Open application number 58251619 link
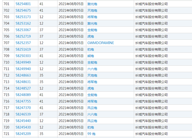 click(23, 49)
